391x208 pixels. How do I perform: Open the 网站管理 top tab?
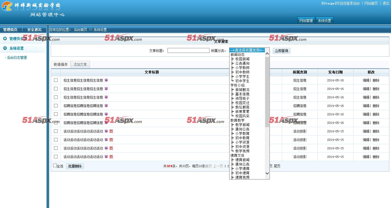tap(306, 21)
